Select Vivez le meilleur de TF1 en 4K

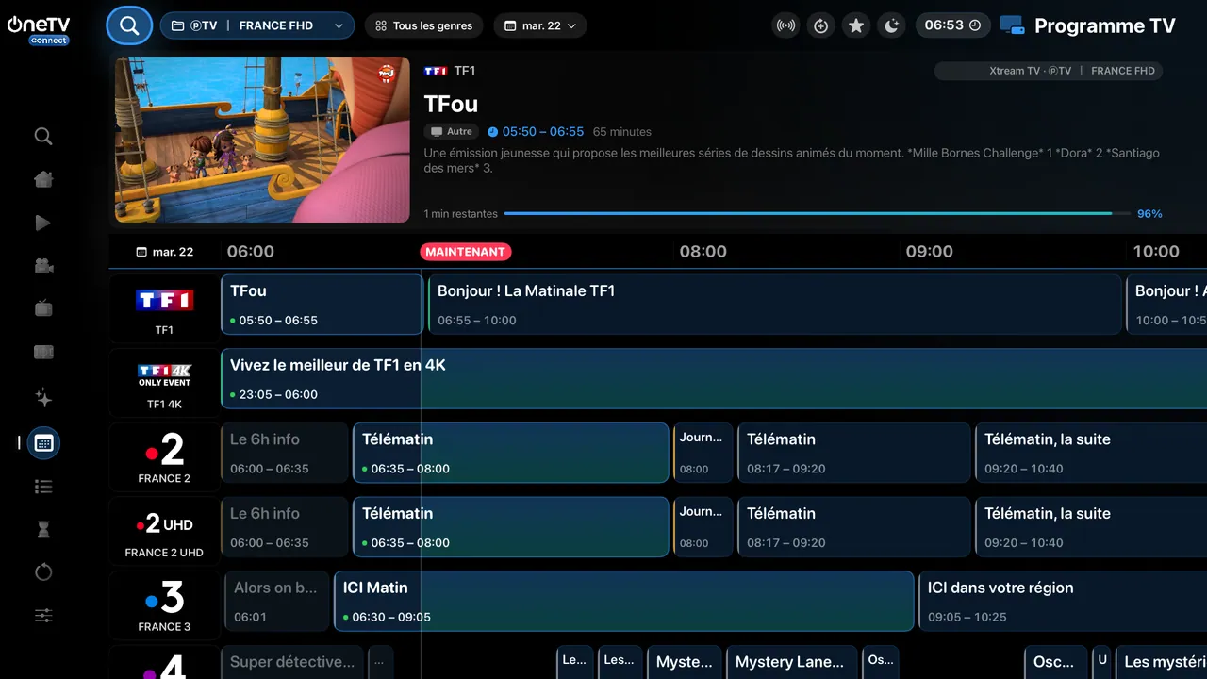(x=714, y=379)
